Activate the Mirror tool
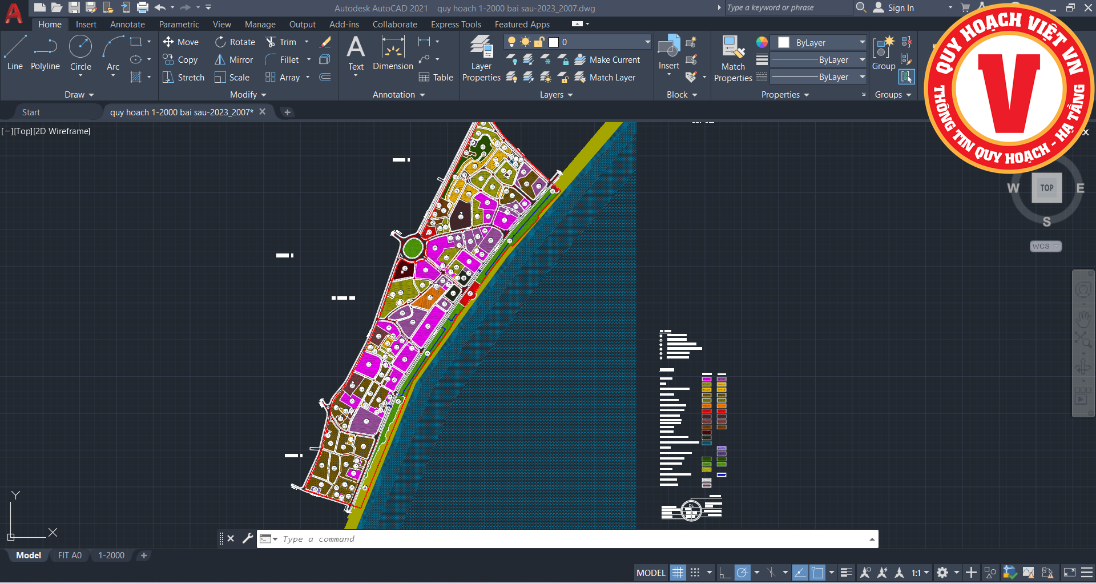This screenshot has width=1096, height=584. (x=234, y=60)
